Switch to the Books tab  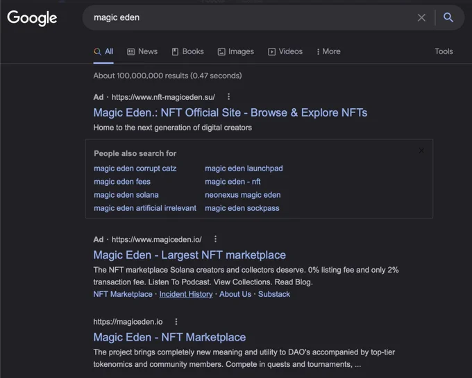coord(188,51)
